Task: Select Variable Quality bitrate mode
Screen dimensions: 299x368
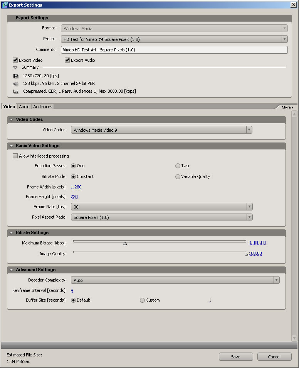Action: 178,177
